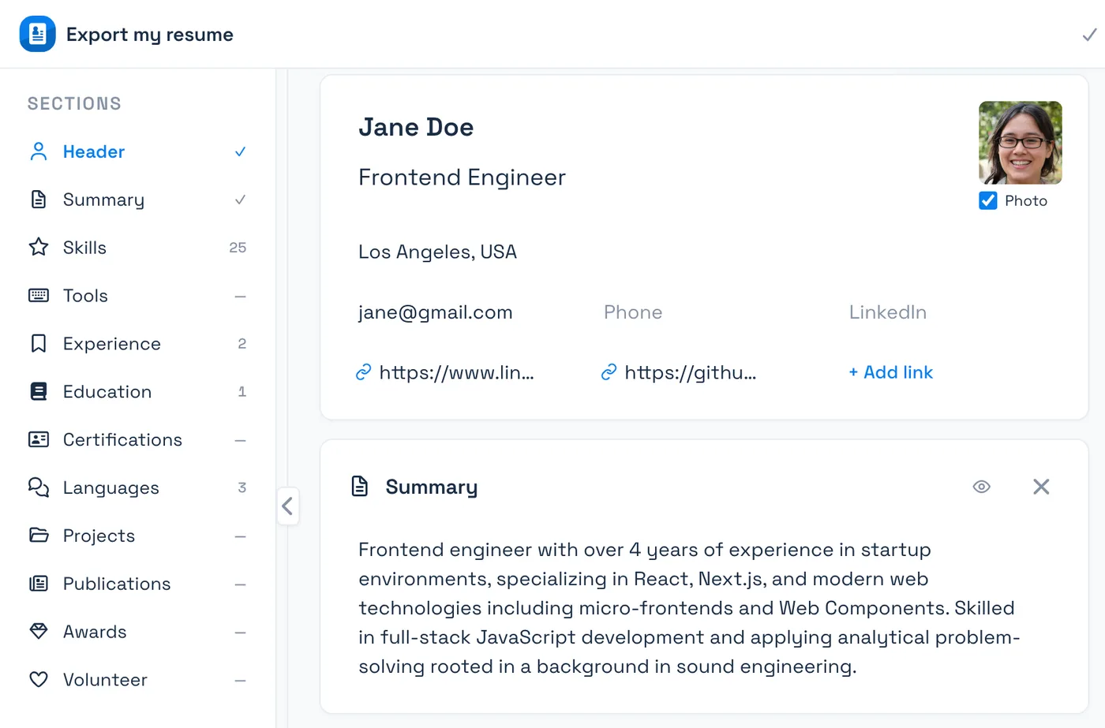Click the Summary card heading
Viewport: 1105px width, 728px height.
coord(432,487)
